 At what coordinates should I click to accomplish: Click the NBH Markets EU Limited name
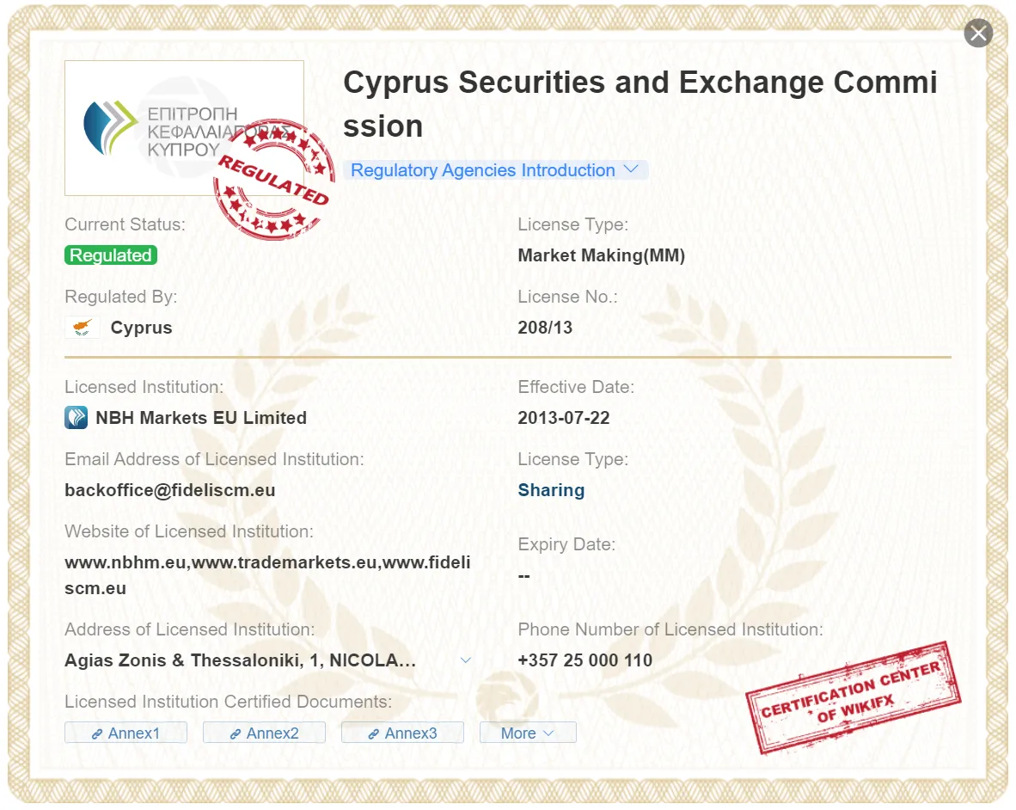[201, 418]
